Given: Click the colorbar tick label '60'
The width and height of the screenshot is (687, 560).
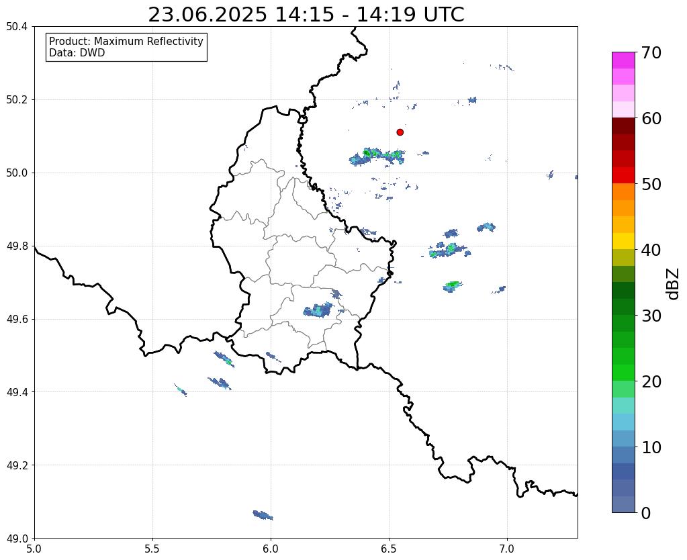Looking at the screenshot, I should point(651,118).
